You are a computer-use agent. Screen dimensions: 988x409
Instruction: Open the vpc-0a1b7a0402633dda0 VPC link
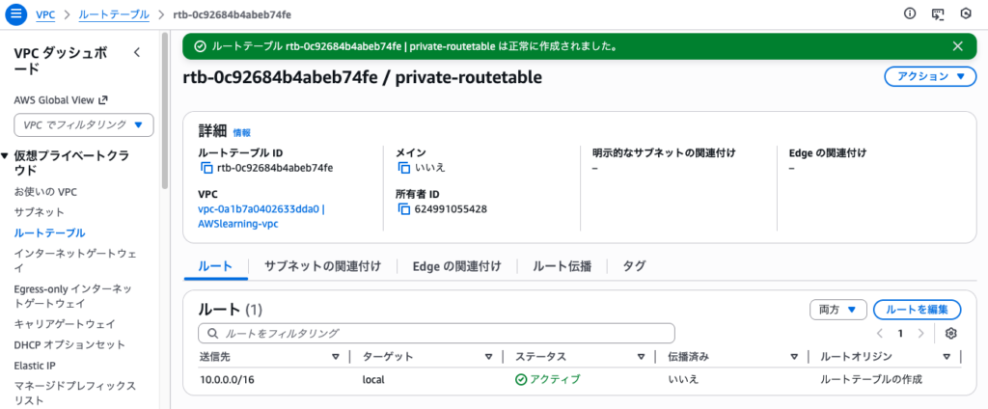(261, 209)
